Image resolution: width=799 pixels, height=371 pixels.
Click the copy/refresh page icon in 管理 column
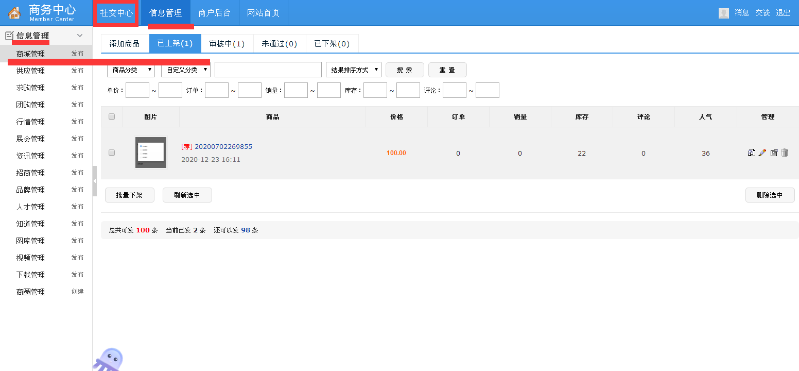tap(752, 153)
